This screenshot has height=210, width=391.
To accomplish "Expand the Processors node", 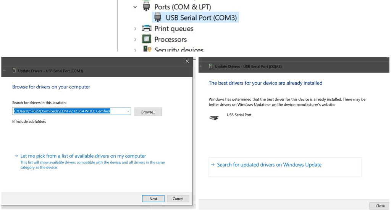I will tap(135, 39).
